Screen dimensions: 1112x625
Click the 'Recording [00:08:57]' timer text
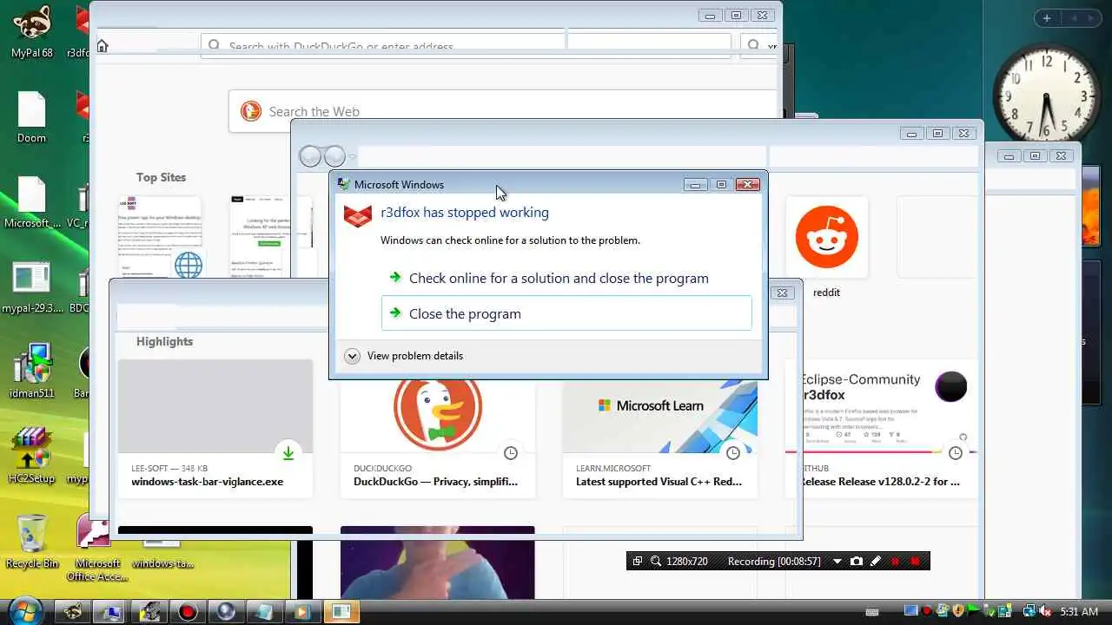774,562
